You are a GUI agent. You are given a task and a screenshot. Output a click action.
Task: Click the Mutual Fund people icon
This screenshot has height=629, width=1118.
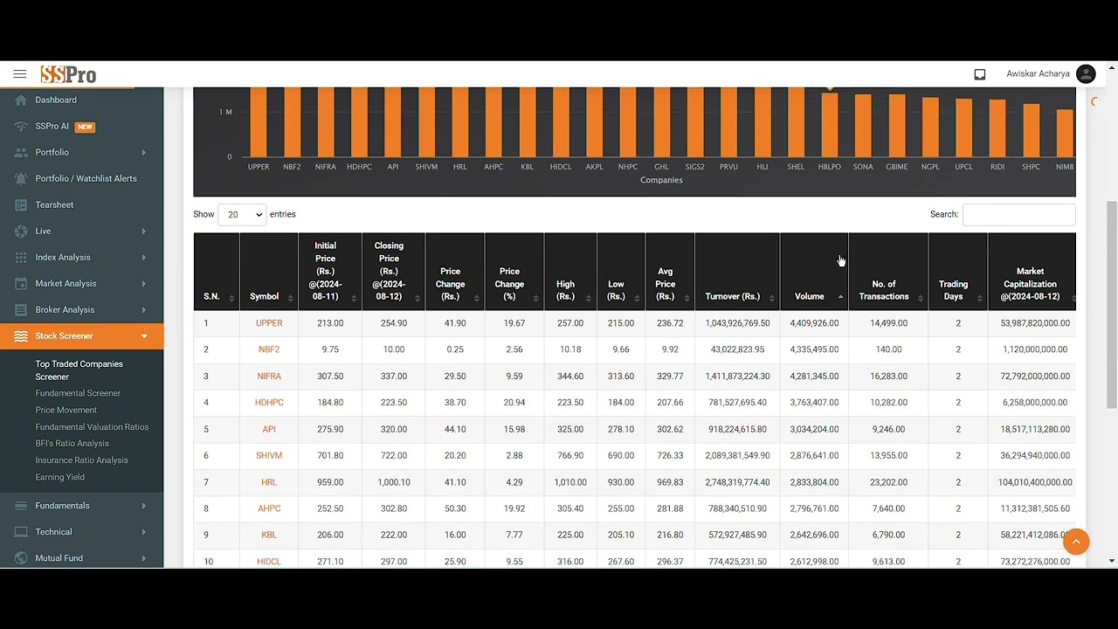21,557
